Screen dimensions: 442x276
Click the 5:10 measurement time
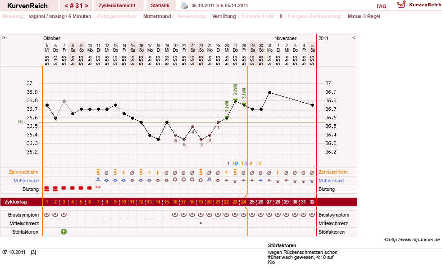55,60
